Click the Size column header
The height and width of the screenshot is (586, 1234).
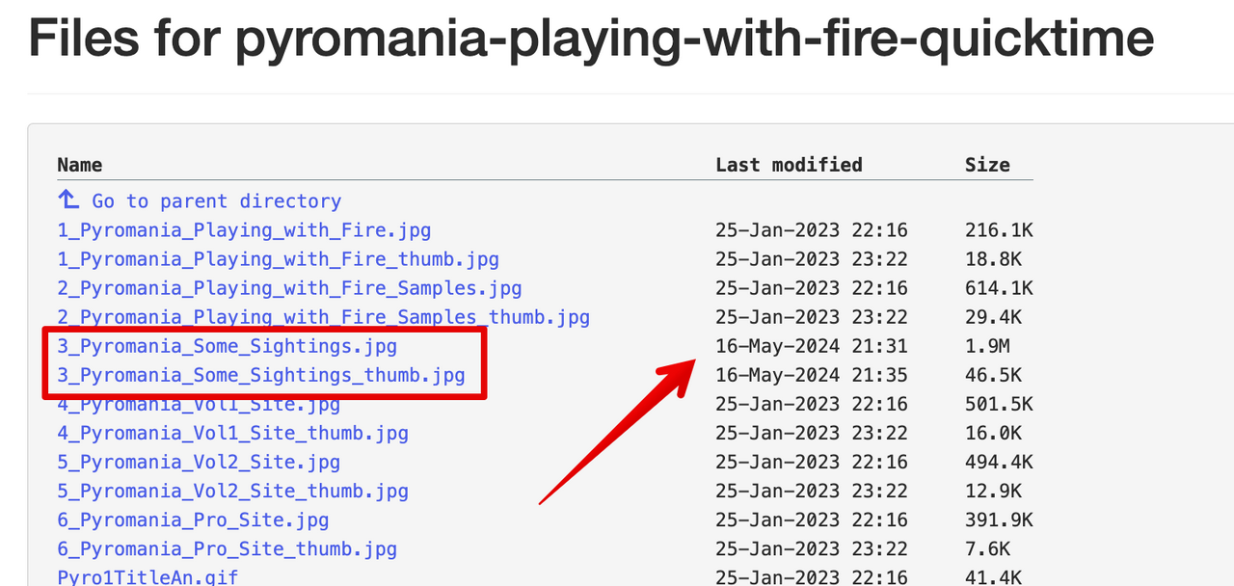(987, 165)
